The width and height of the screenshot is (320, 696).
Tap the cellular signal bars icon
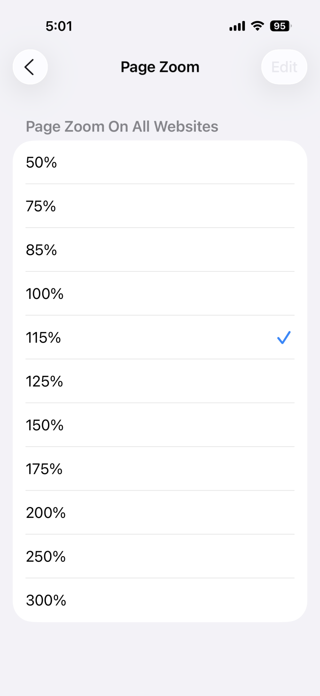(237, 26)
